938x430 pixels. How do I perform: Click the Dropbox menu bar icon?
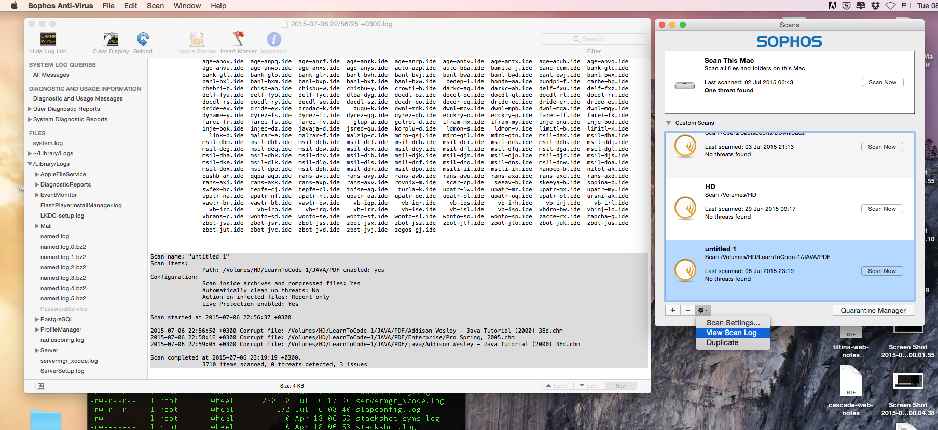pyautogui.click(x=876, y=6)
